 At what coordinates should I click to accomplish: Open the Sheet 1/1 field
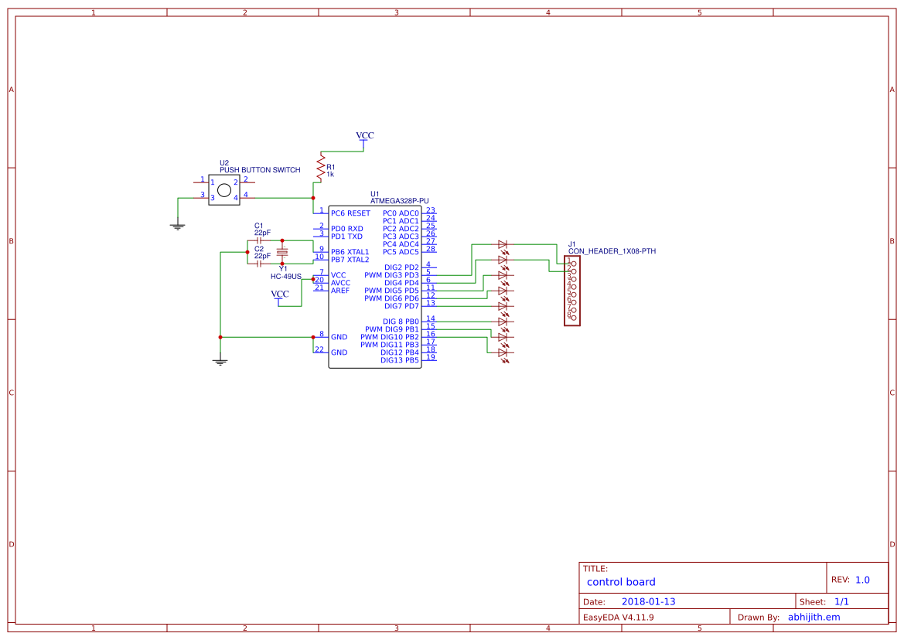point(843,601)
